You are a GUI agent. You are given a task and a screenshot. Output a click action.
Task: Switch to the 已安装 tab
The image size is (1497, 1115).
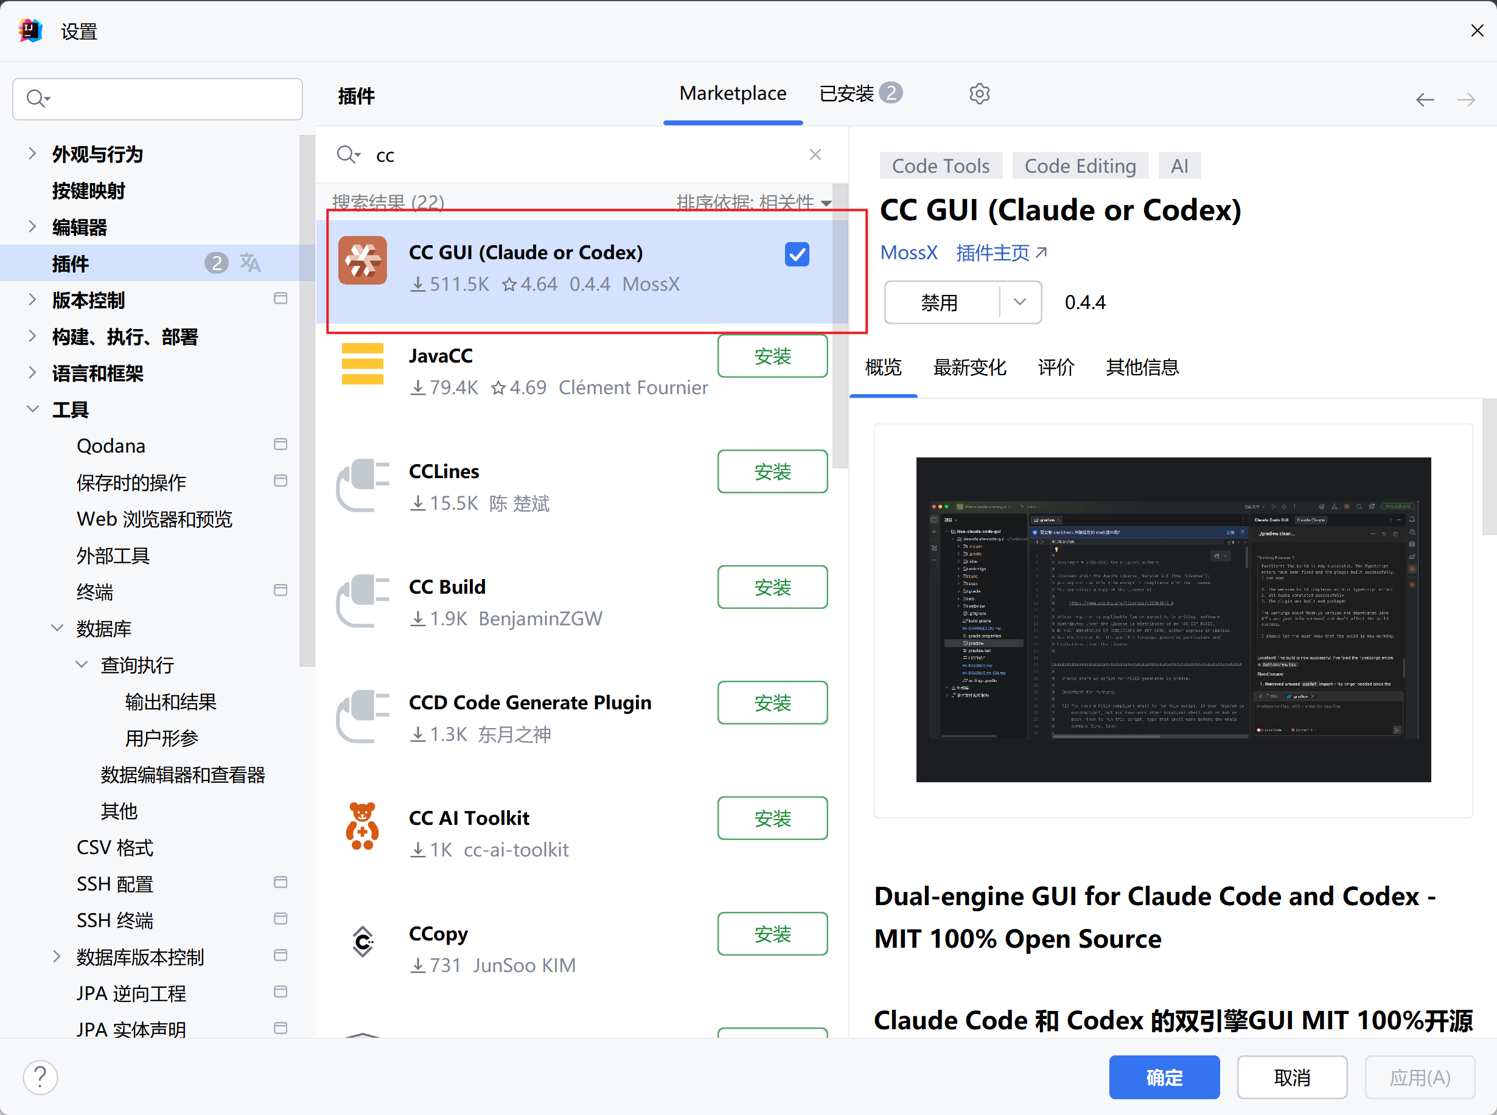click(860, 93)
